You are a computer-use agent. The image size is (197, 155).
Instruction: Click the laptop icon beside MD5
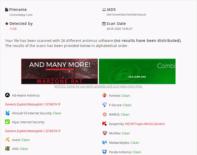[104, 10]
